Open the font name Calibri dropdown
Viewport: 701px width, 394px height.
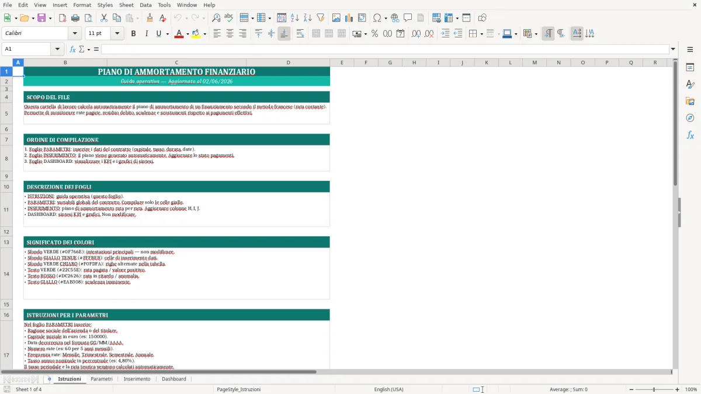(74, 34)
